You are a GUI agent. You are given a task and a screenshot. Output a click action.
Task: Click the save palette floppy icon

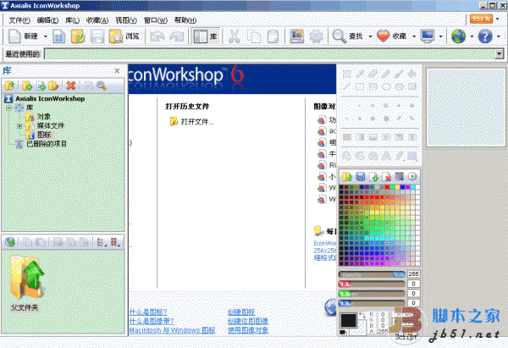pos(361,177)
